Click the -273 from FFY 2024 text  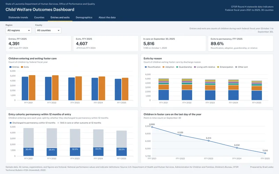85,48
